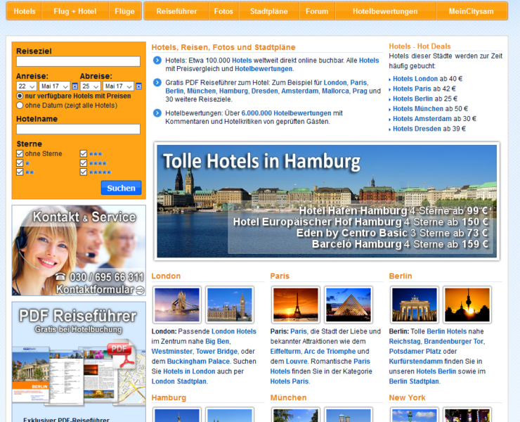Open the Hotels Berlin hot deal link
Viewport: 520px width, 422px height.
413,98
